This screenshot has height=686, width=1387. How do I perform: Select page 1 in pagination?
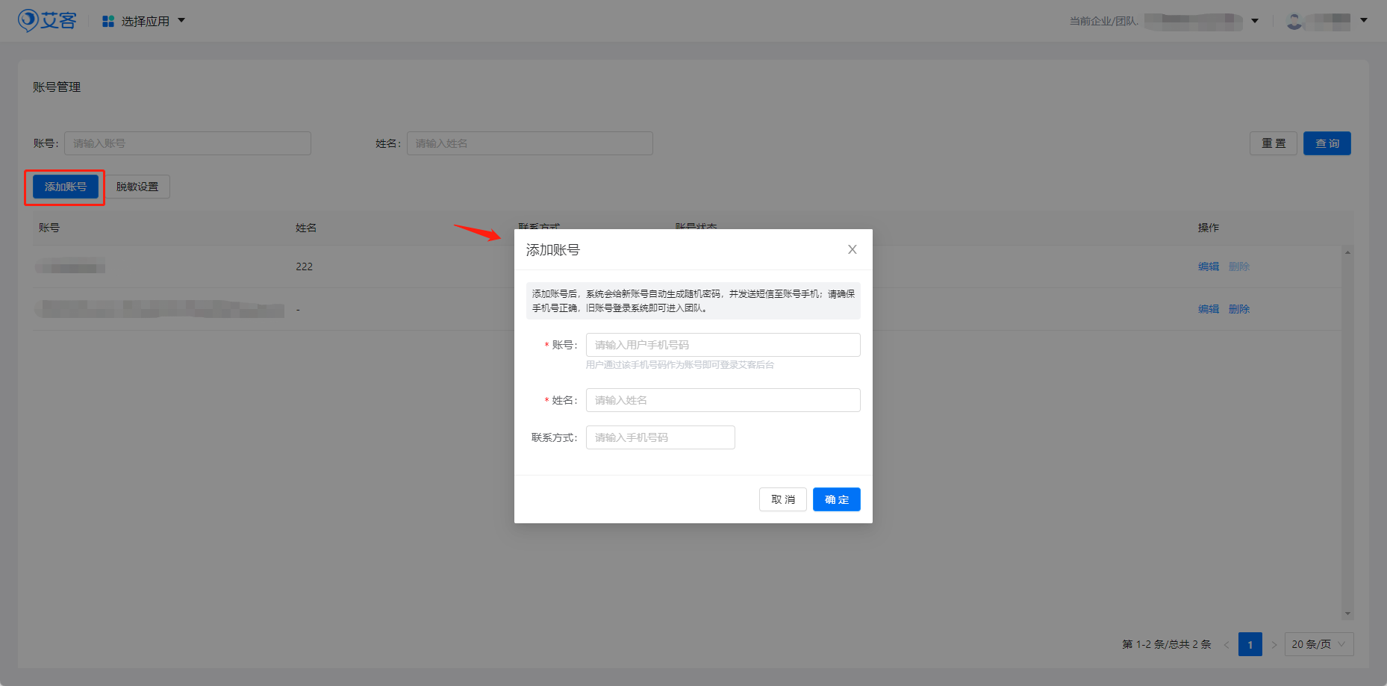1250,644
